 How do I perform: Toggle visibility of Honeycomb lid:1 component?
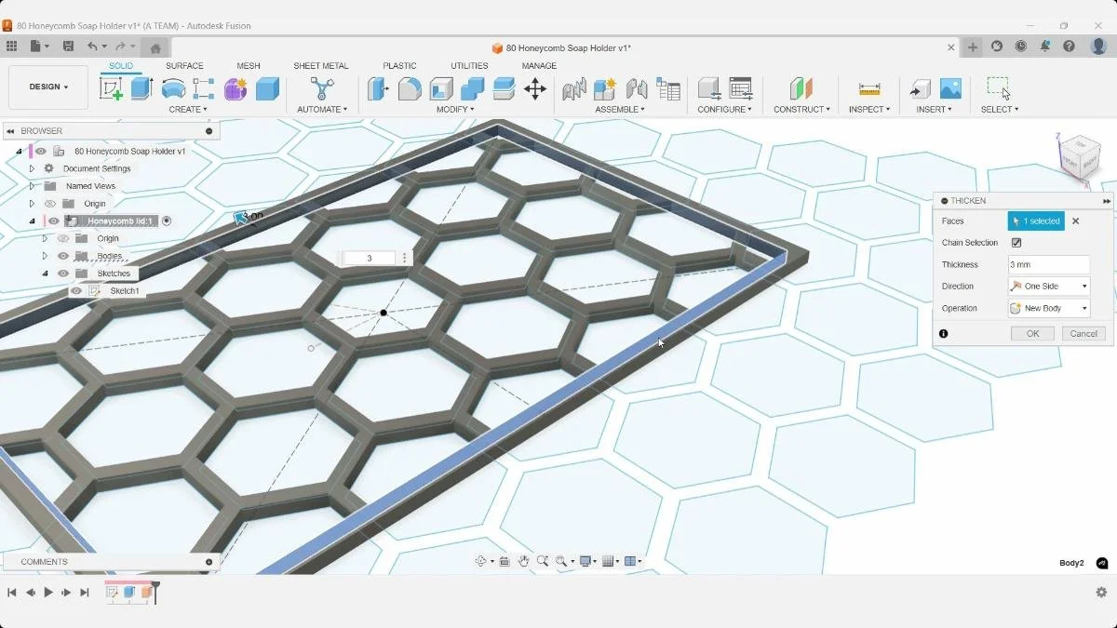coord(54,221)
